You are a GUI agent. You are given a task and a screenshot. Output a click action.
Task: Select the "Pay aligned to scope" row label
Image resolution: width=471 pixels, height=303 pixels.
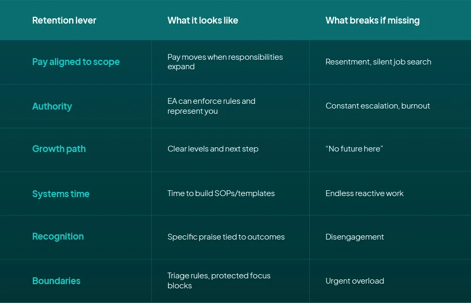click(x=76, y=62)
